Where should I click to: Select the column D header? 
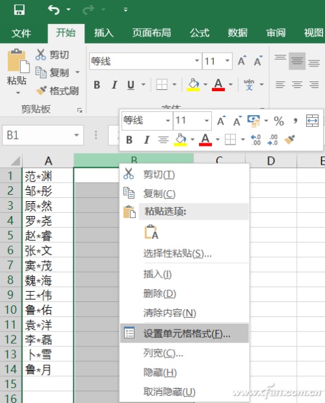point(271,161)
